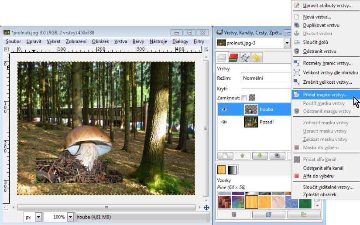Hide the houba layer
The image size is (360, 225).
coord(224,109)
